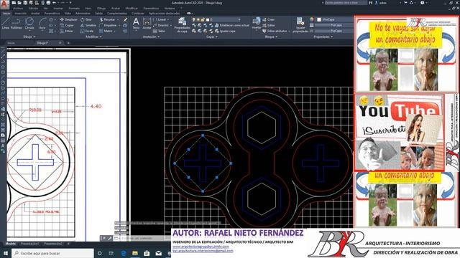Click the Undo arrow in quick access toolbar

tap(55, 3)
